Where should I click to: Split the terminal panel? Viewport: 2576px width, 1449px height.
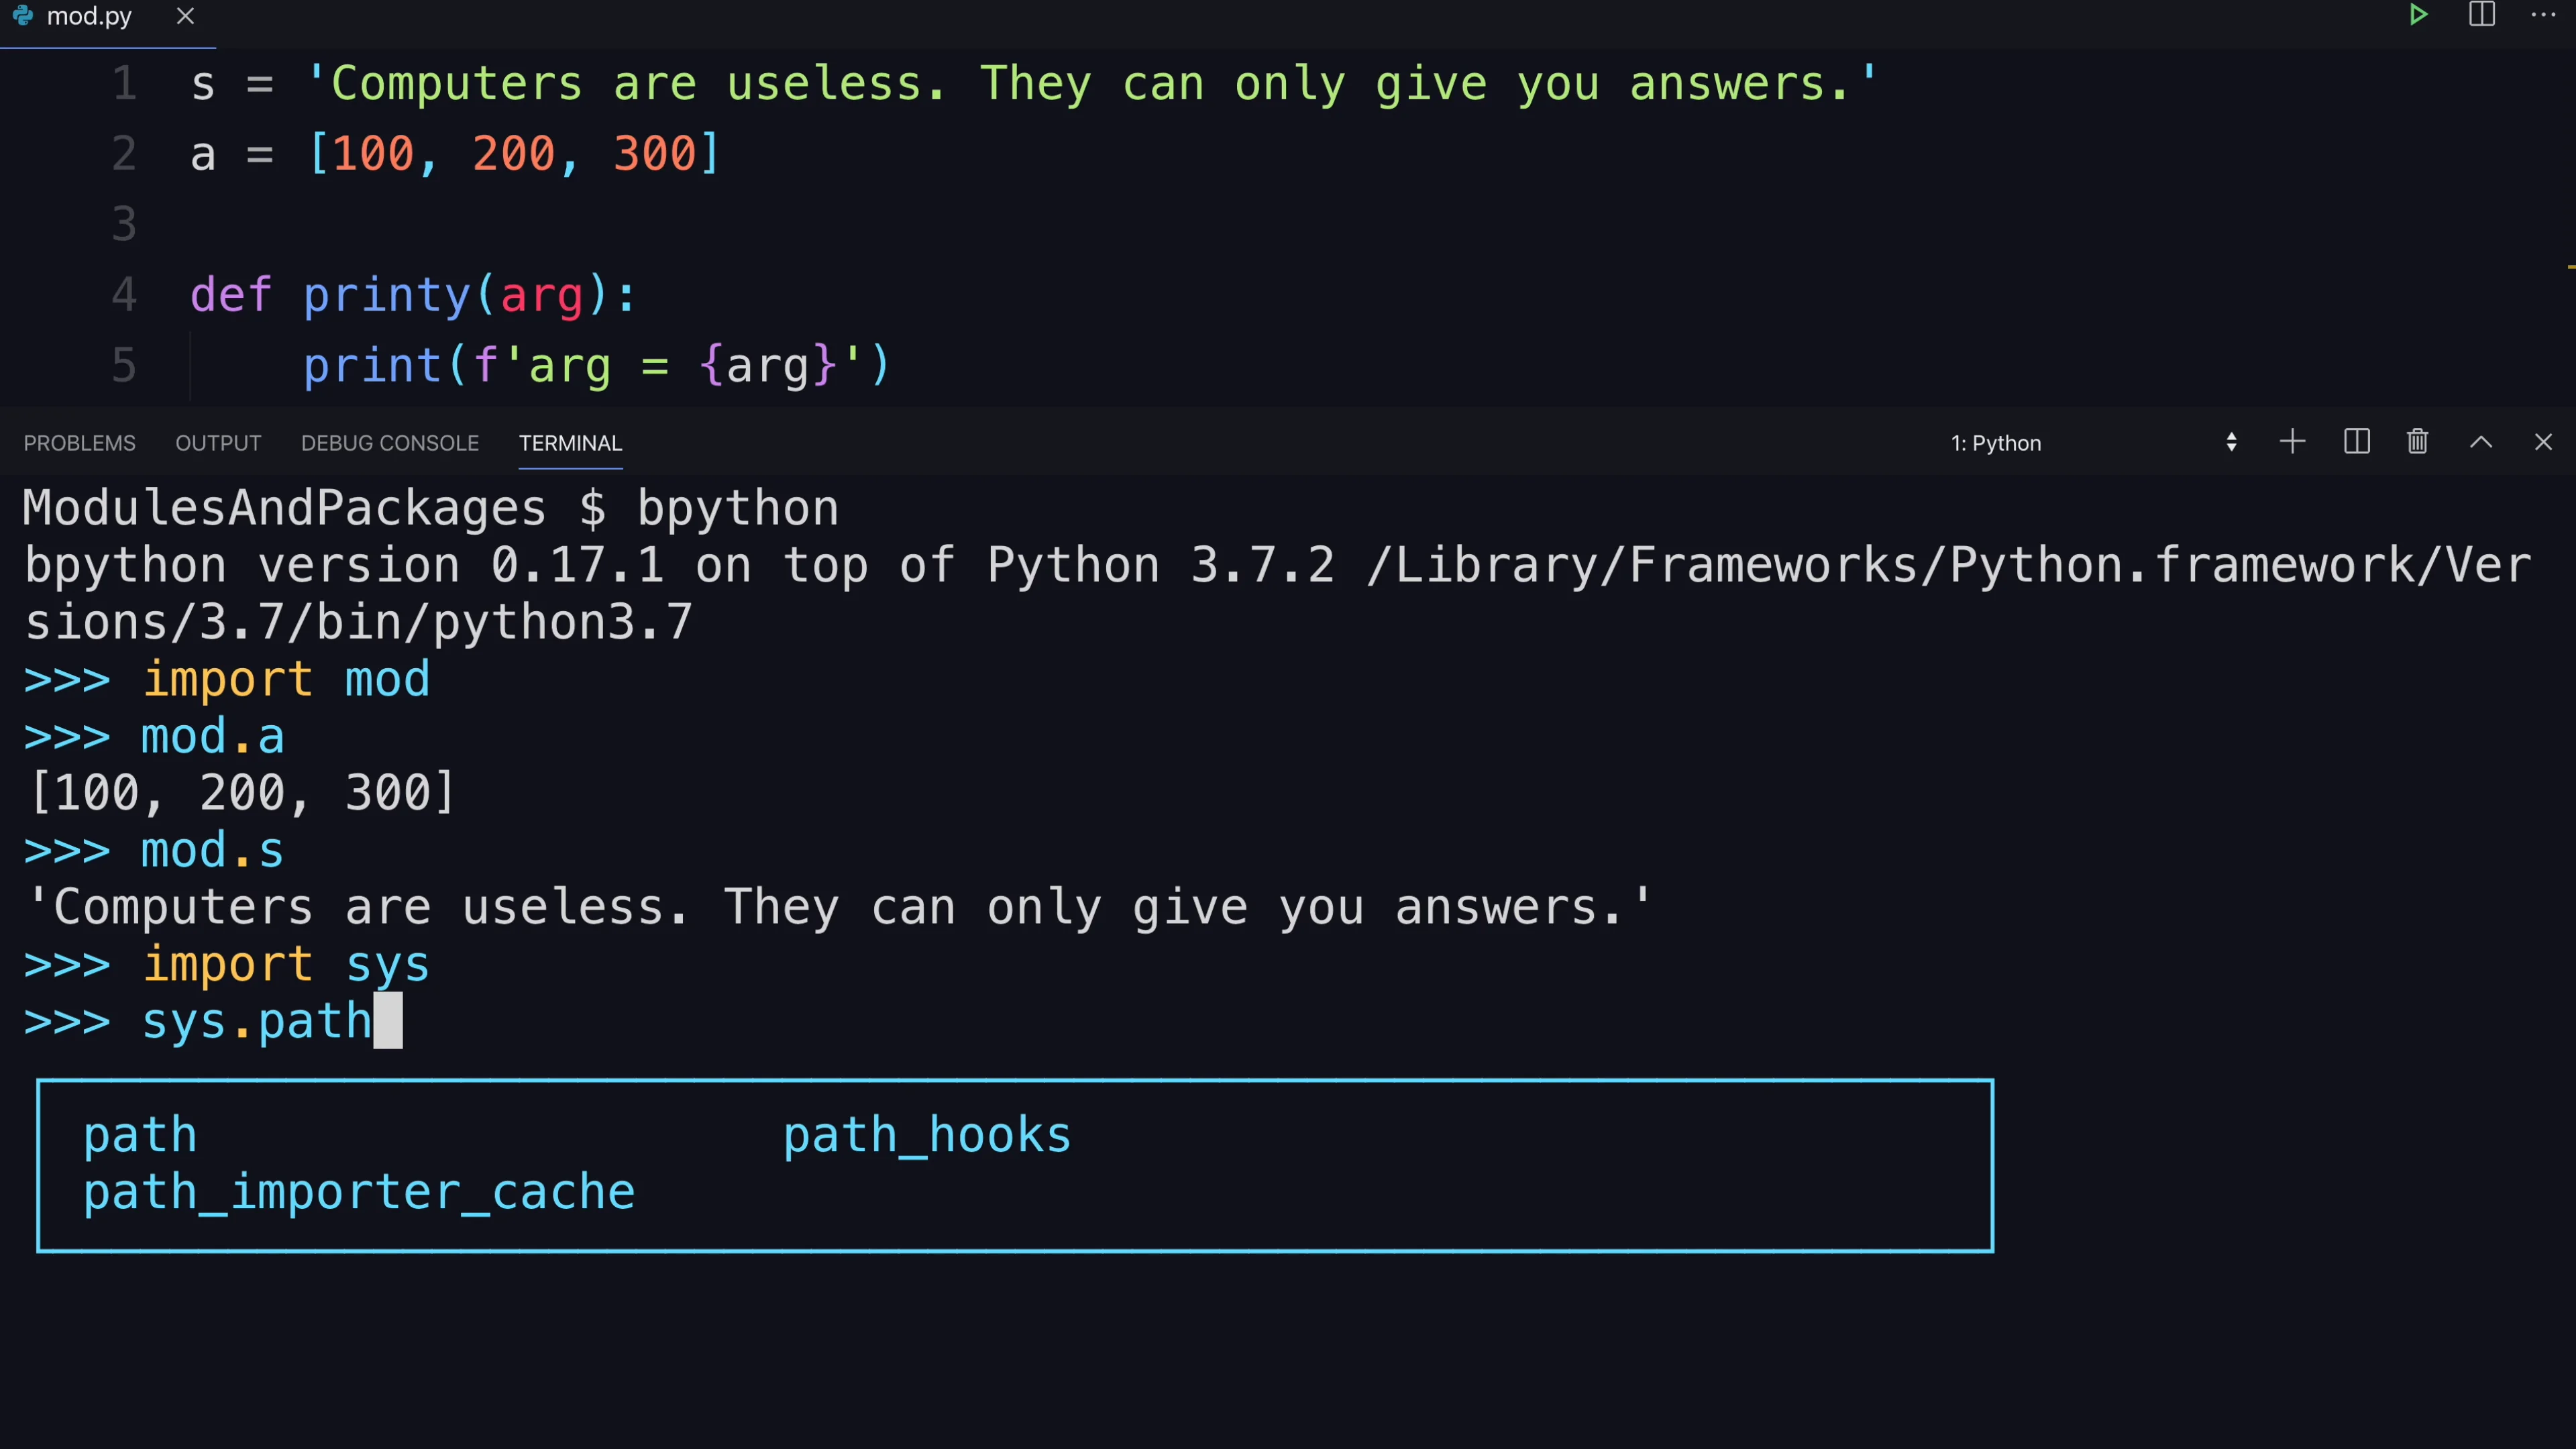pos(2357,442)
